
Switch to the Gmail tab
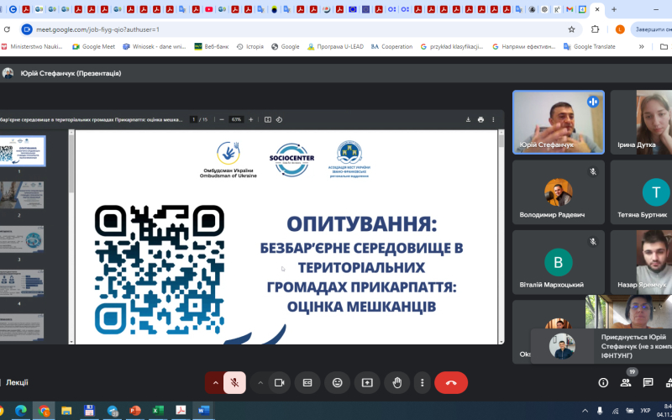570,9
